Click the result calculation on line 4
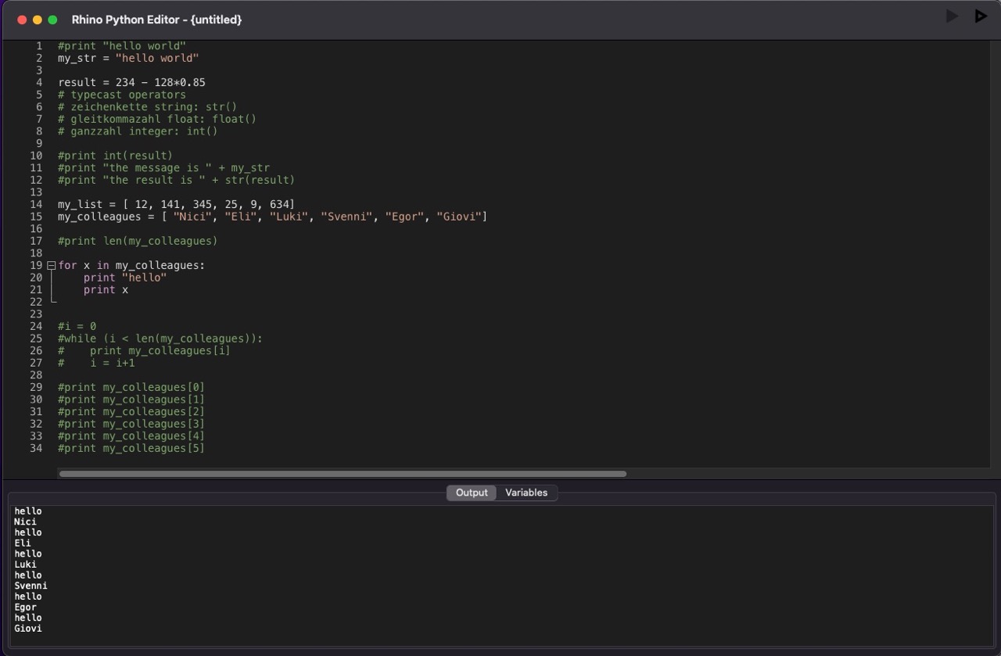The height and width of the screenshot is (656, 1001). point(131,82)
